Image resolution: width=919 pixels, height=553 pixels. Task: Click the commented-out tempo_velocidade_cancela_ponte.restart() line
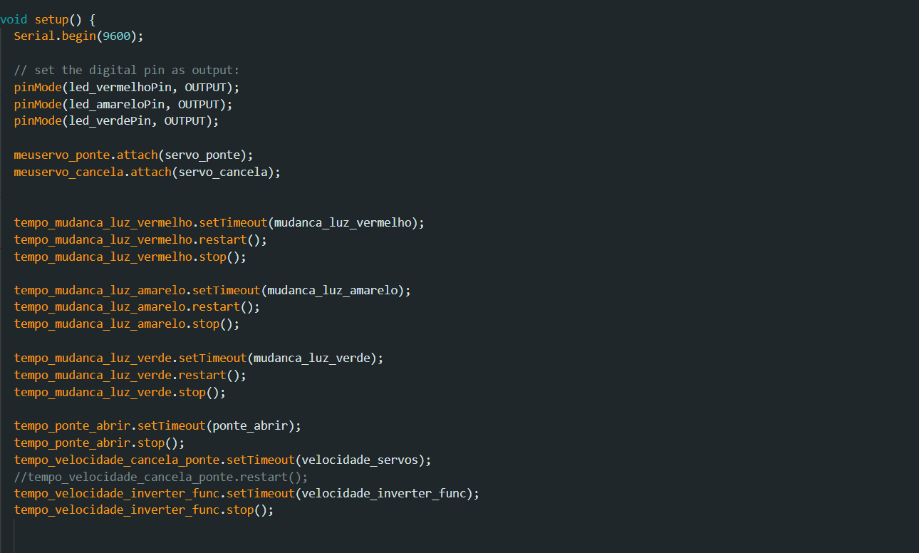[x=161, y=477]
